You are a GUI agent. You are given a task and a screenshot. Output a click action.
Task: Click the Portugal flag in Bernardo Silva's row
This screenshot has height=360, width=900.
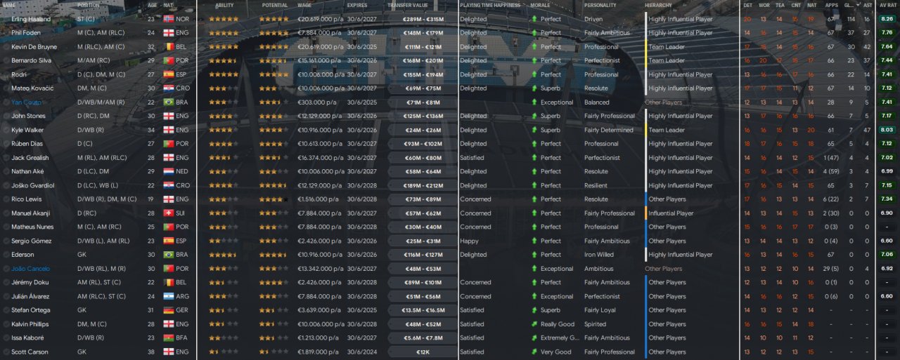(168, 60)
